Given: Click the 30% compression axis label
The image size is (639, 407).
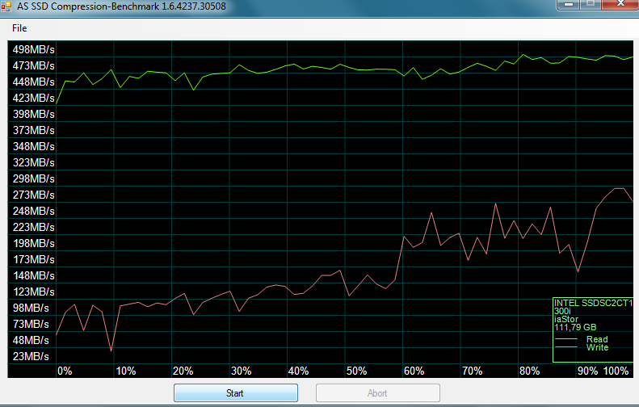Looking at the screenshot, I should click(x=242, y=371).
